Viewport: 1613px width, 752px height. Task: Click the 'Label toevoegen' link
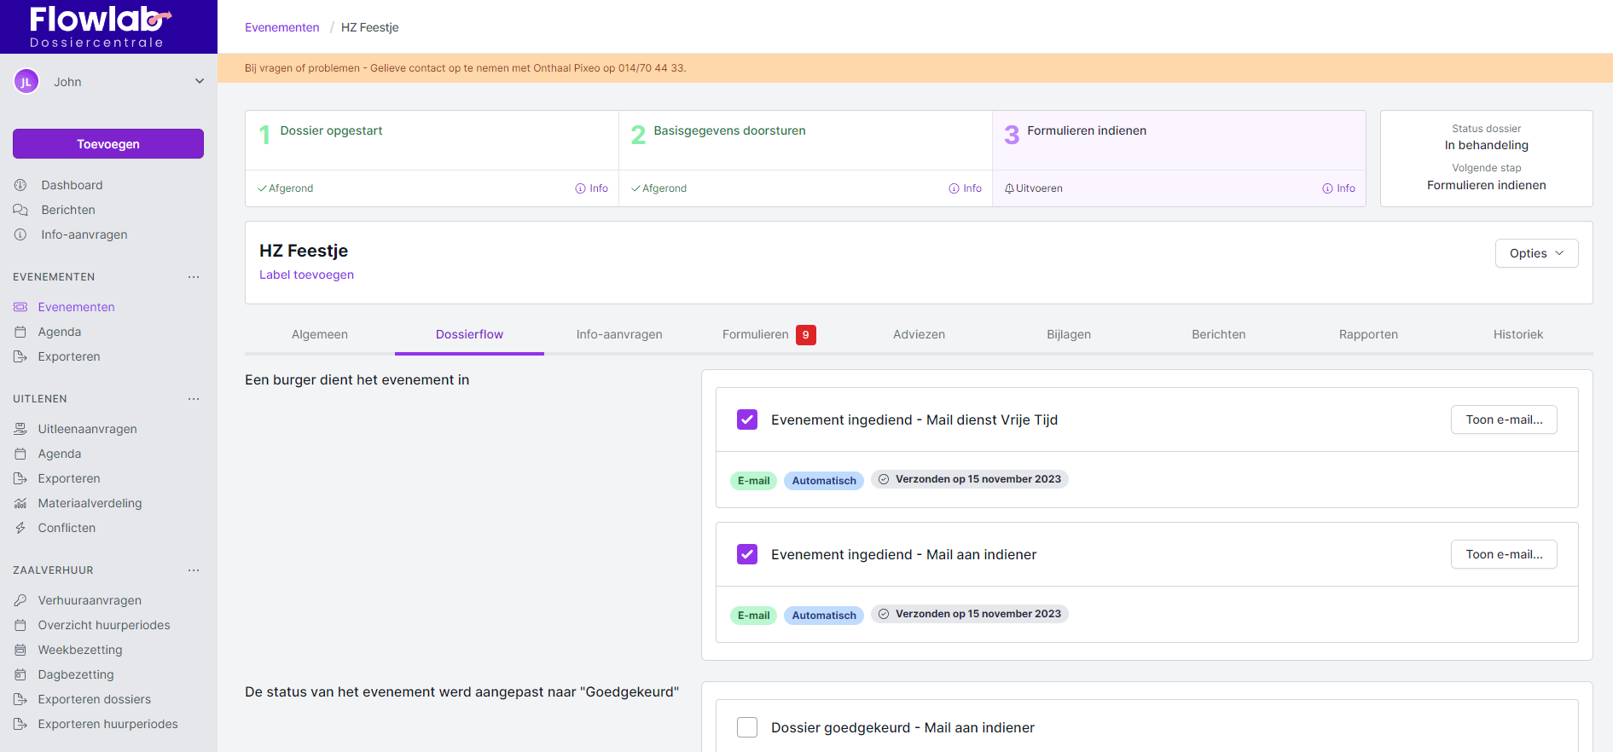coord(306,275)
